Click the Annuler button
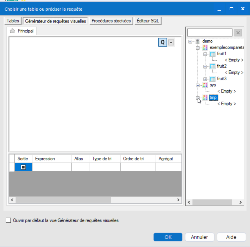Image resolution: width=250 pixels, height=247 pixels. click(x=199, y=237)
